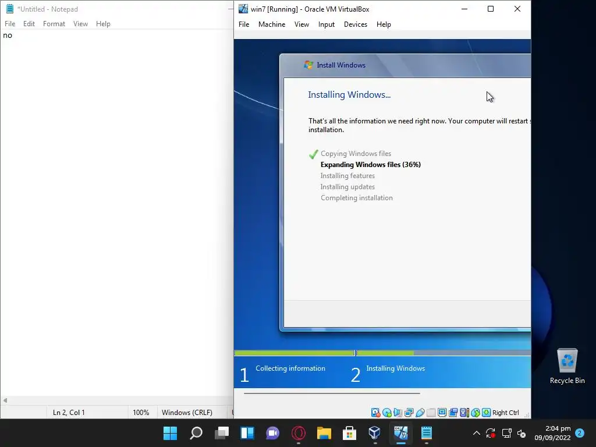Open VirtualBox Devices menu

click(x=356, y=24)
